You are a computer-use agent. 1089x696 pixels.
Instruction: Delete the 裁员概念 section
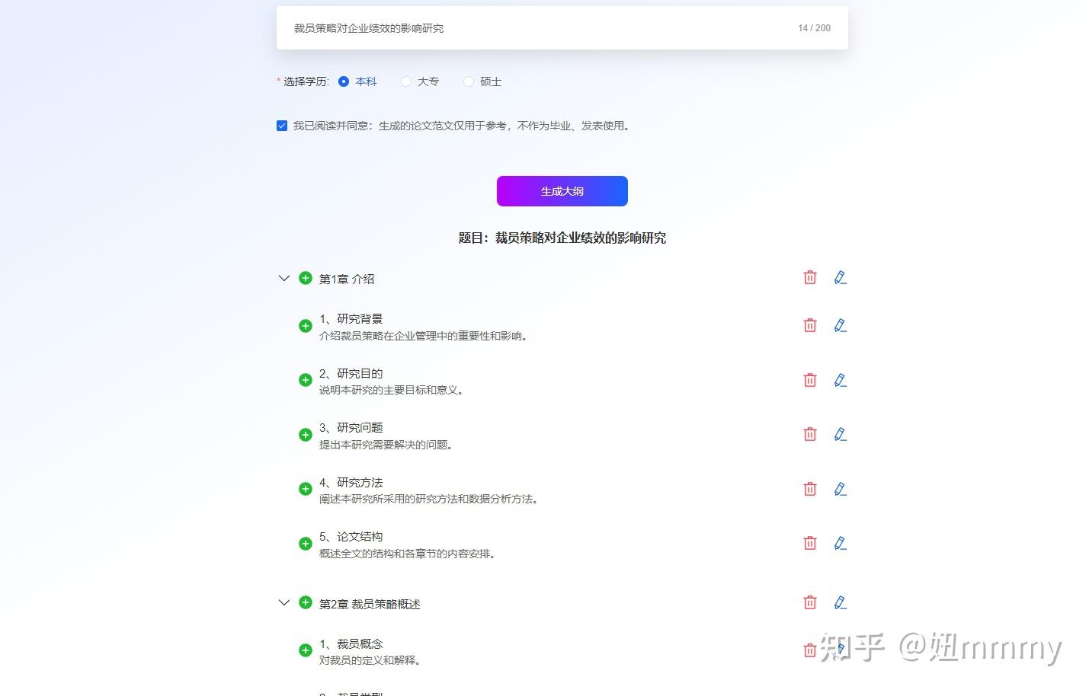810,650
